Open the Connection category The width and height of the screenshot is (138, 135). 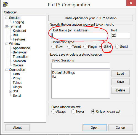pos(17,70)
